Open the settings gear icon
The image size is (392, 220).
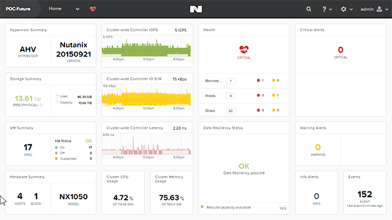tap(343, 10)
